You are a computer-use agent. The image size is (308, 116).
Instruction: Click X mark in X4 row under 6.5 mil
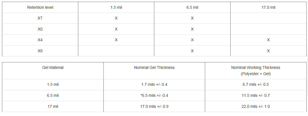click(x=192, y=40)
